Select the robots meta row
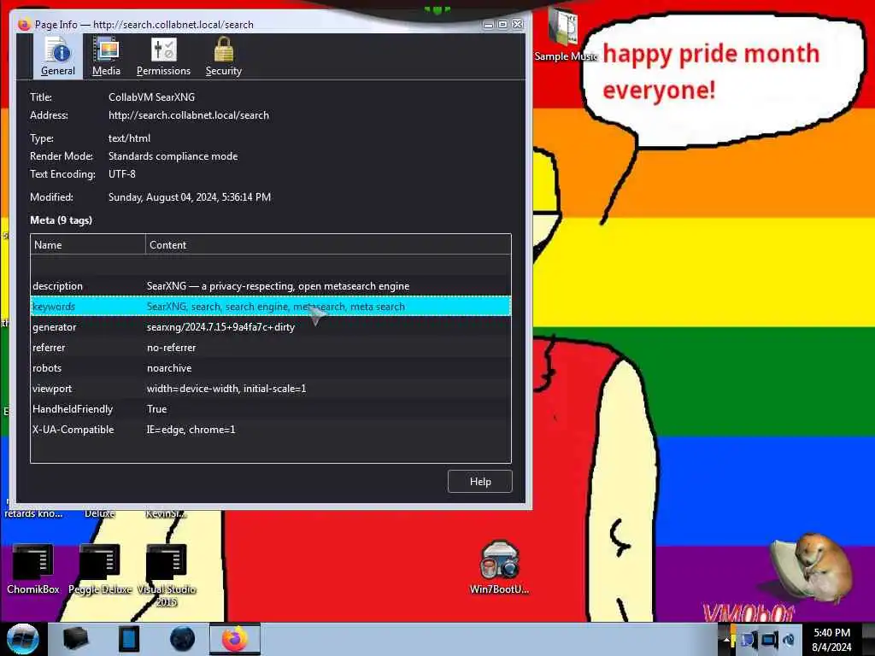The width and height of the screenshot is (875, 656). pyautogui.click(x=271, y=368)
